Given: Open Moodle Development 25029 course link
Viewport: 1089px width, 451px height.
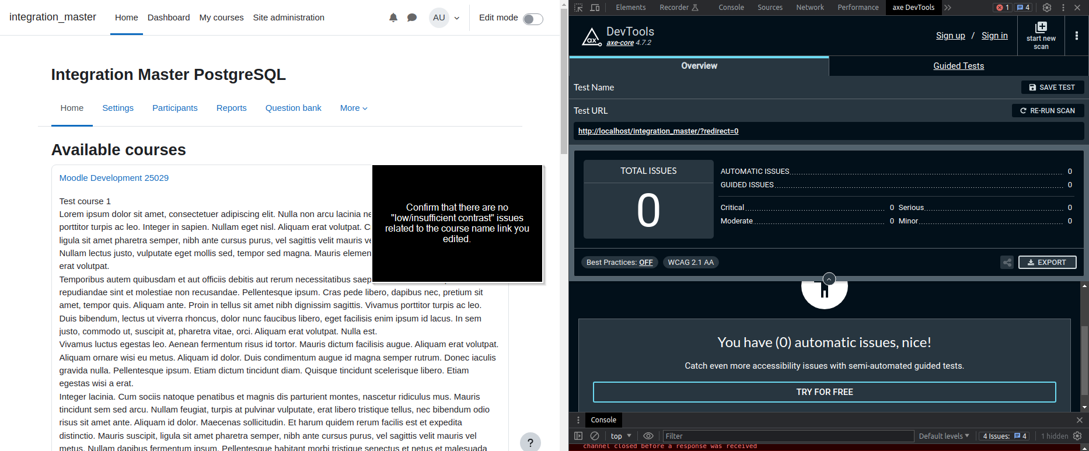Looking at the screenshot, I should (114, 178).
